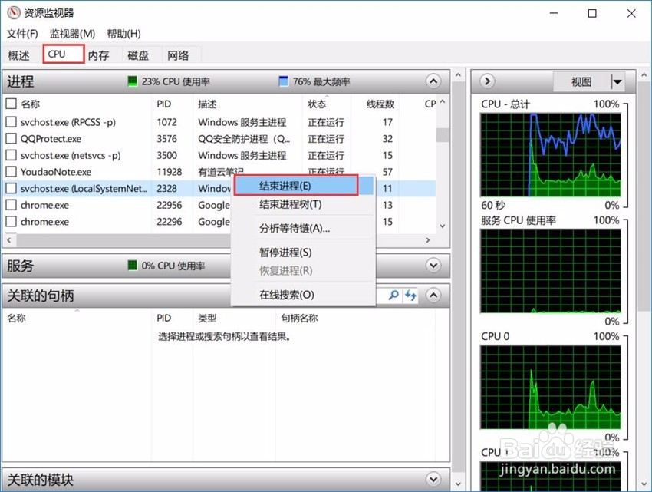Check the YoudaoNote.exe process checkbox
Viewport: 652px width, 492px height.
pyautogui.click(x=10, y=171)
